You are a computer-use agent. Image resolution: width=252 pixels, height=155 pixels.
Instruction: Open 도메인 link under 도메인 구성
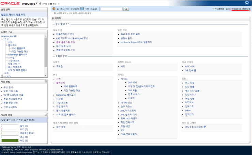[x=60, y=66]
